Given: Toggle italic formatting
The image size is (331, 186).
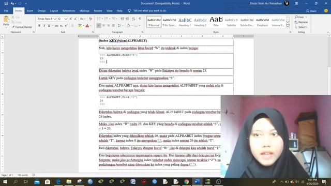Looking at the screenshot, I should 44,25.
